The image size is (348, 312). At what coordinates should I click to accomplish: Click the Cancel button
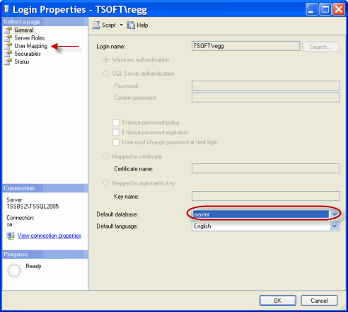point(319,301)
